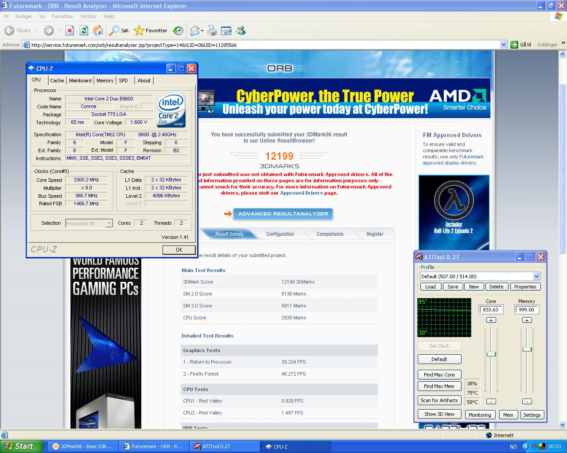Click the CPU-Z title bar icon
This screenshot has width=567, height=453.
point(31,69)
